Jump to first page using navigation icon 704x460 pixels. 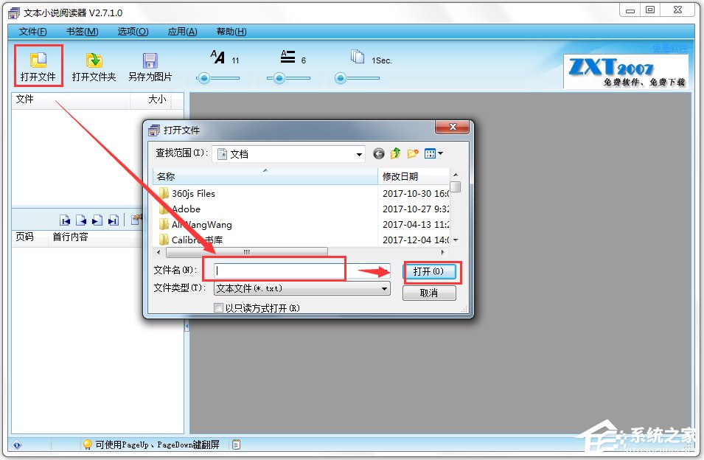65,220
